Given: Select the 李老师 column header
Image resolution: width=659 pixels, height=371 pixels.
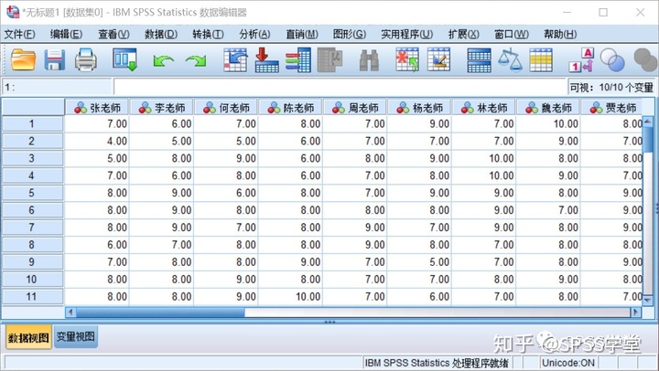Looking at the screenshot, I should tap(162, 108).
